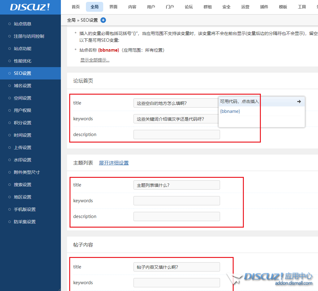The height and width of the screenshot is (291, 318).
Task: Click the 帖子内容 title input field
Action: pos(176,267)
